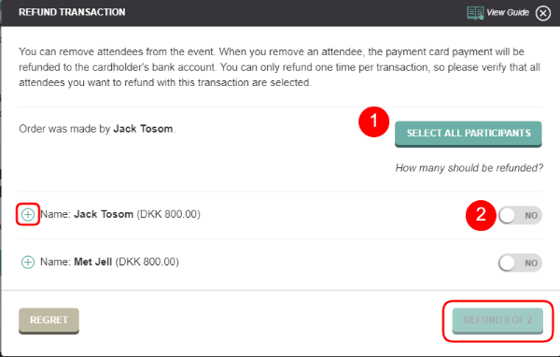
Task: Select the Met Jell attendee name
Action: coord(92,262)
